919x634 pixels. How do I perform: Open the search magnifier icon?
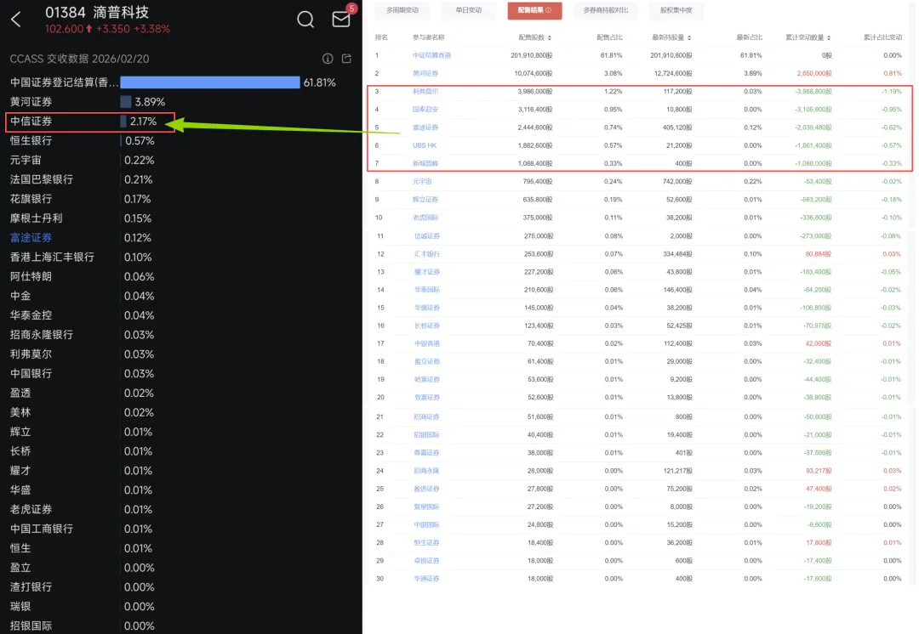(x=305, y=20)
